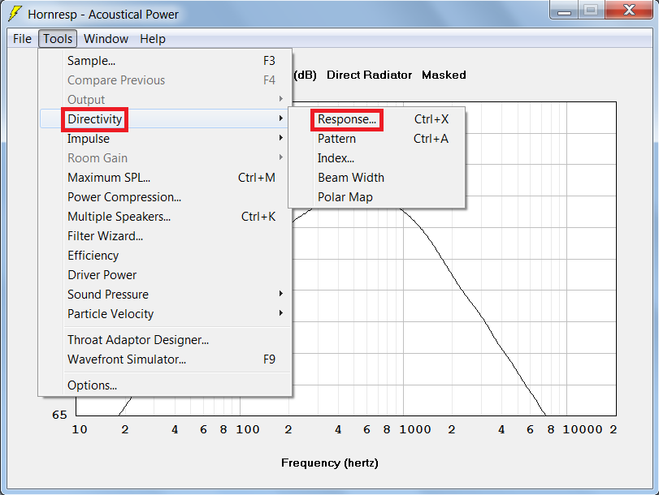
Task: Minimize the Hornresp window
Action: [564, 10]
